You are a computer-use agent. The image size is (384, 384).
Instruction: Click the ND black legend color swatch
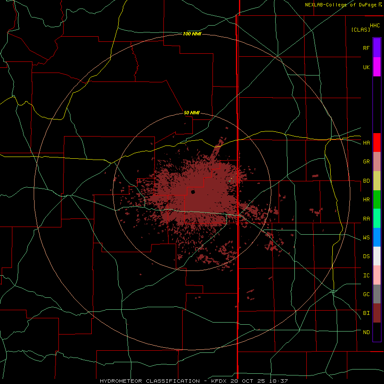tap(377, 332)
